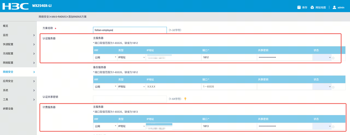Click backup server port field 1-65535
This screenshot has height=135, width=350.
click(229, 87)
